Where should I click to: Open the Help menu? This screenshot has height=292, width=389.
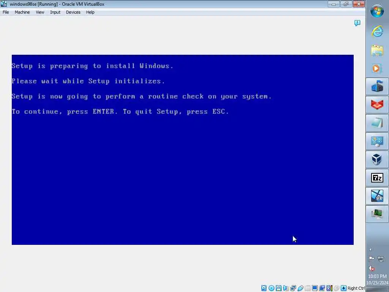point(90,12)
